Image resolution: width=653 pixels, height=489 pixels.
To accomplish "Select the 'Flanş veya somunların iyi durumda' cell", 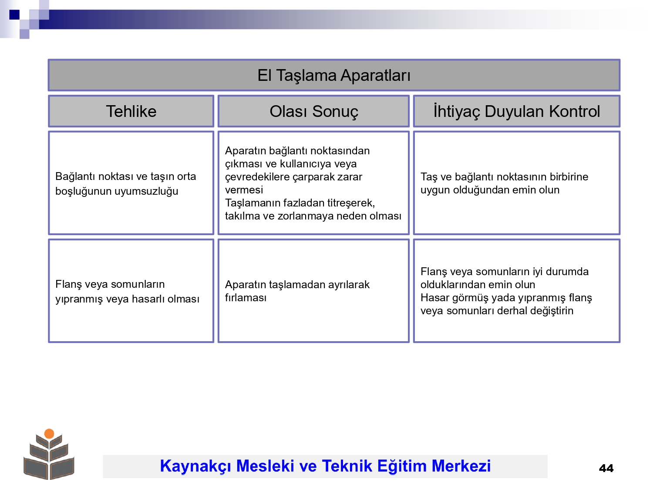I will pyautogui.click(x=517, y=291).
